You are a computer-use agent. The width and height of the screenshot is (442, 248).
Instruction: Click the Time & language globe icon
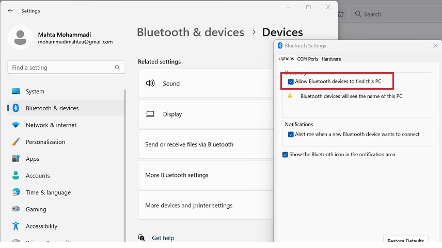(x=16, y=192)
